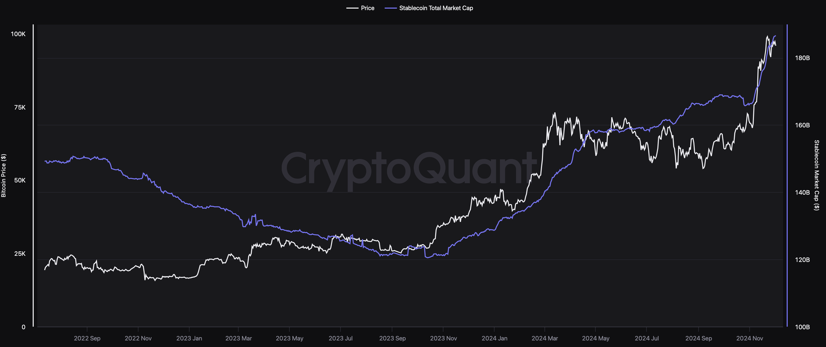826x347 pixels.
Task: Click the white Price legend line swatch
Action: pyautogui.click(x=352, y=8)
